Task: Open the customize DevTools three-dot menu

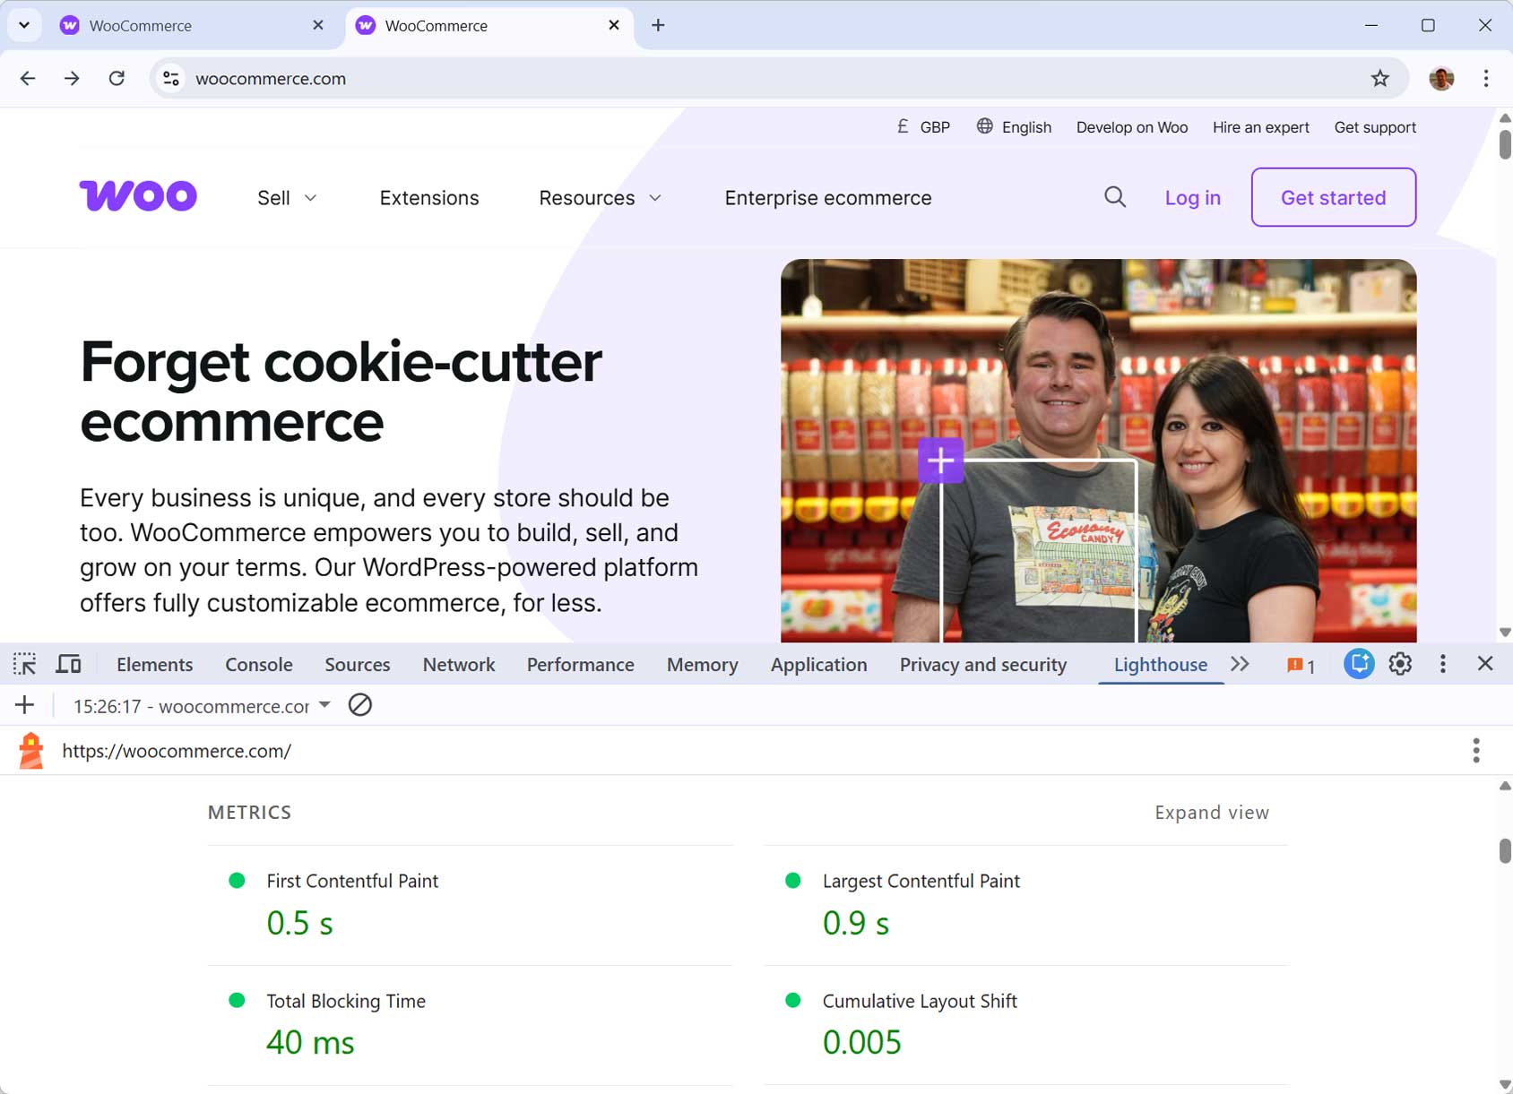Action: [1443, 664]
